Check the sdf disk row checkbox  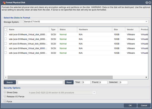click(x=6, y=43)
